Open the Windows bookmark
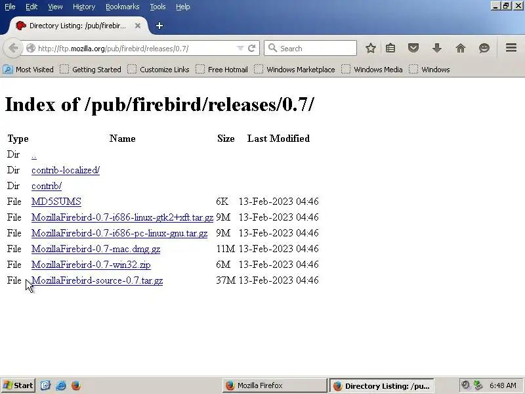Image resolution: width=525 pixels, height=394 pixels. [x=429, y=70]
